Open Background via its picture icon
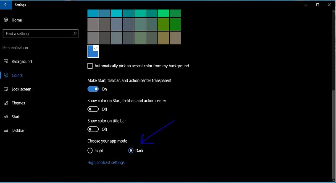 pyautogui.click(x=6, y=61)
